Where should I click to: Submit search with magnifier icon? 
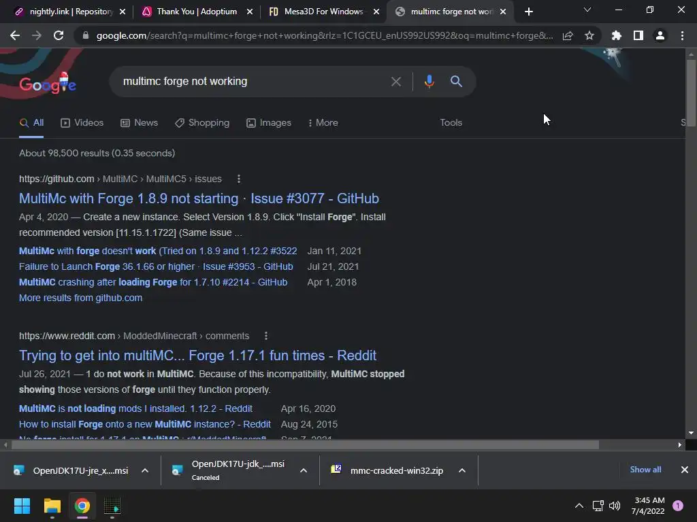(456, 82)
